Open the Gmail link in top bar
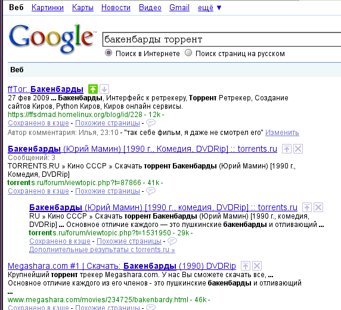The image size is (341, 310). [x=179, y=8]
